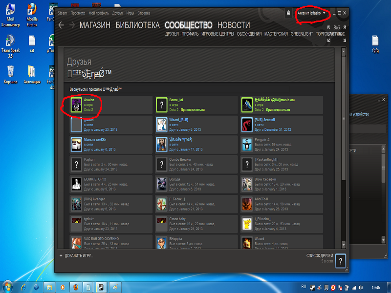Open ДРУЗЬЯ community subsection
This screenshot has height=293, width=391.
(172, 34)
